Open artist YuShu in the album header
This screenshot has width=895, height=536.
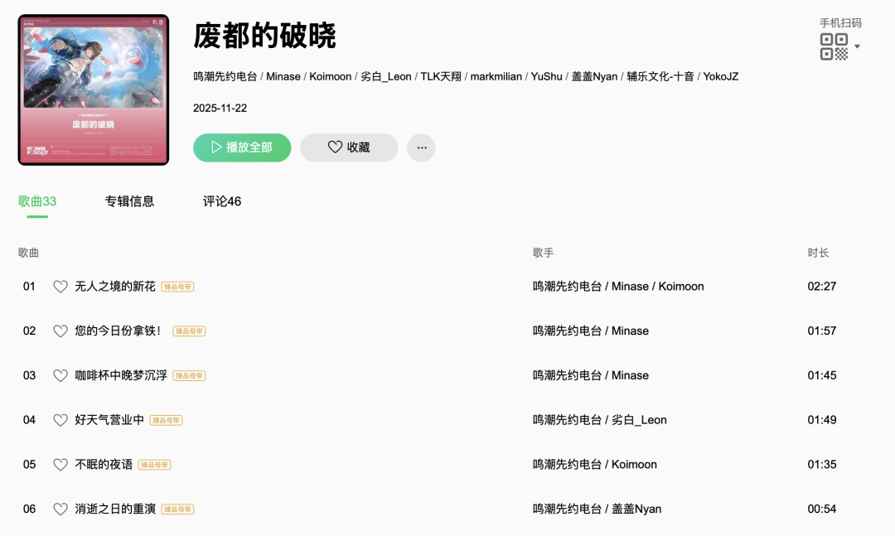coord(547,76)
